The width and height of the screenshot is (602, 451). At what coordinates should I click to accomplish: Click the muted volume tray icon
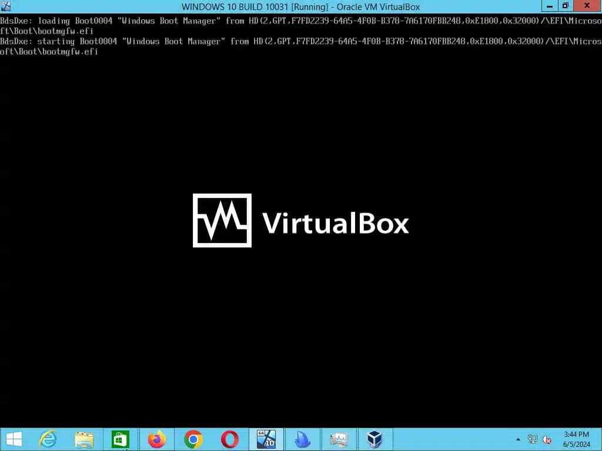[x=546, y=439]
